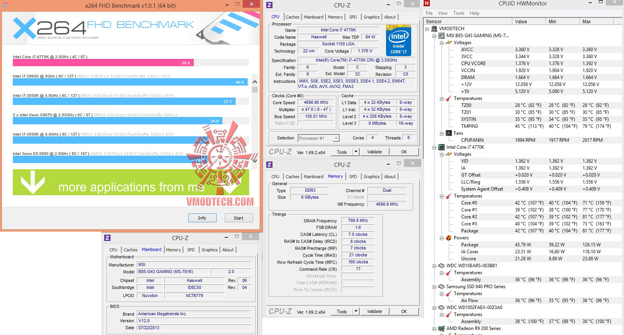Open the Help menu in HWMonitor
Viewport: 624px width, 335px height.
point(474,13)
